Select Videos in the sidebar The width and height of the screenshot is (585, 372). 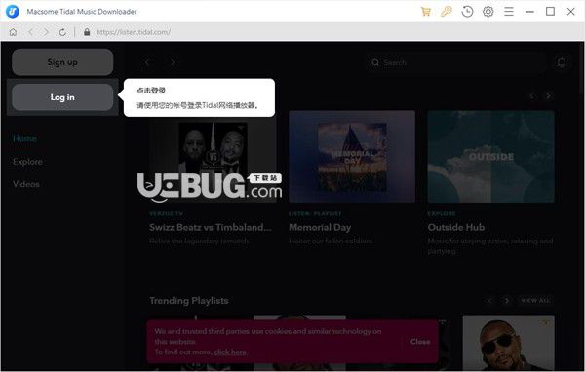coord(26,184)
